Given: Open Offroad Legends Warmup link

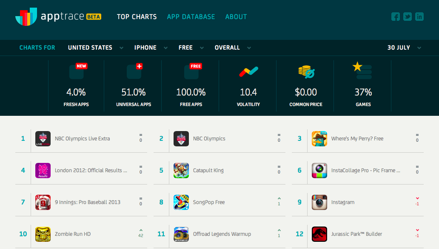Looking at the screenshot, I should pos(222,234).
